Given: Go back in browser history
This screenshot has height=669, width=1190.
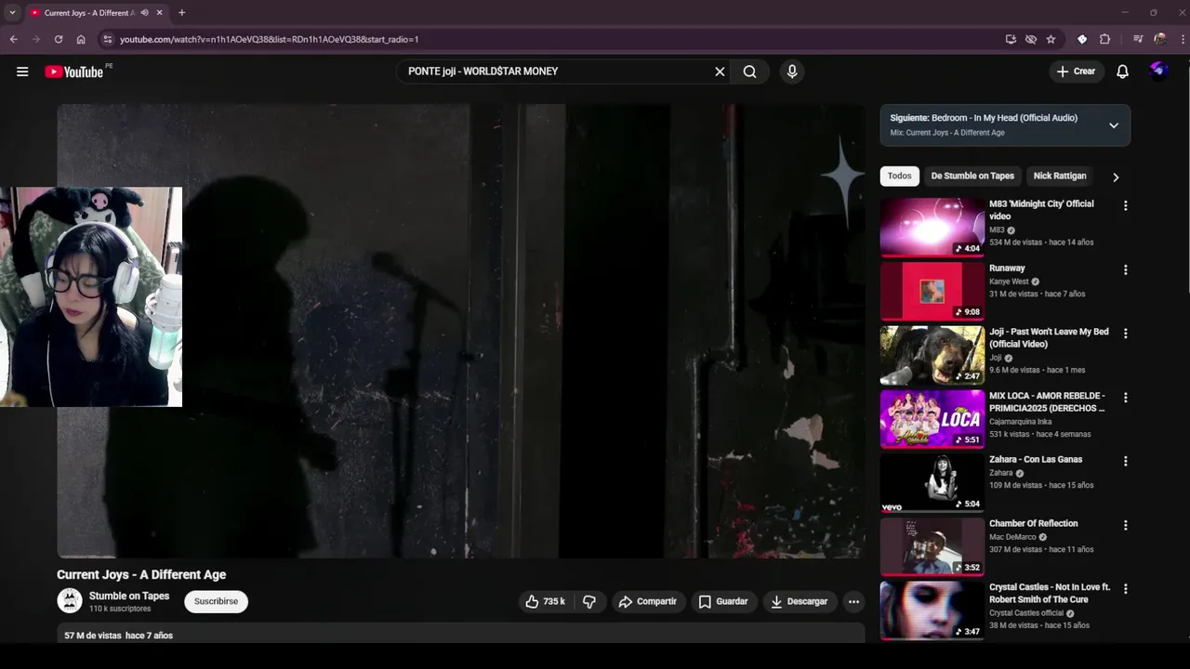Looking at the screenshot, I should click(x=14, y=39).
